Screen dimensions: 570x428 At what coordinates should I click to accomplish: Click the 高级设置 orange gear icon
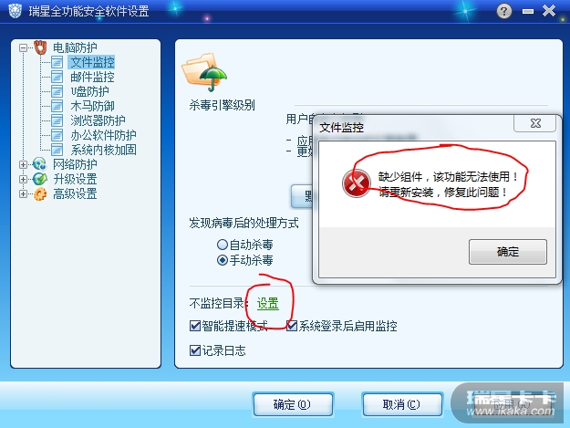coord(40,193)
